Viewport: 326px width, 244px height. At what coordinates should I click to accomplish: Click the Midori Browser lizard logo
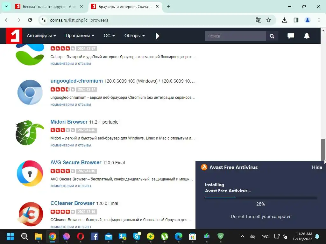click(30, 132)
